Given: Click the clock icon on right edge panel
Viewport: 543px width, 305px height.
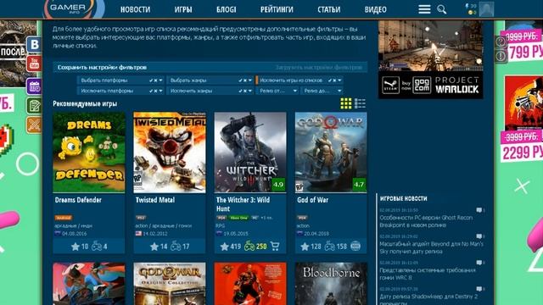Looking at the screenshot, I should 501,42.
